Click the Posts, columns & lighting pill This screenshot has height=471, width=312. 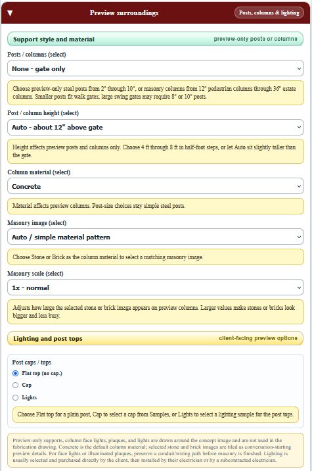pyautogui.click(x=269, y=12)
